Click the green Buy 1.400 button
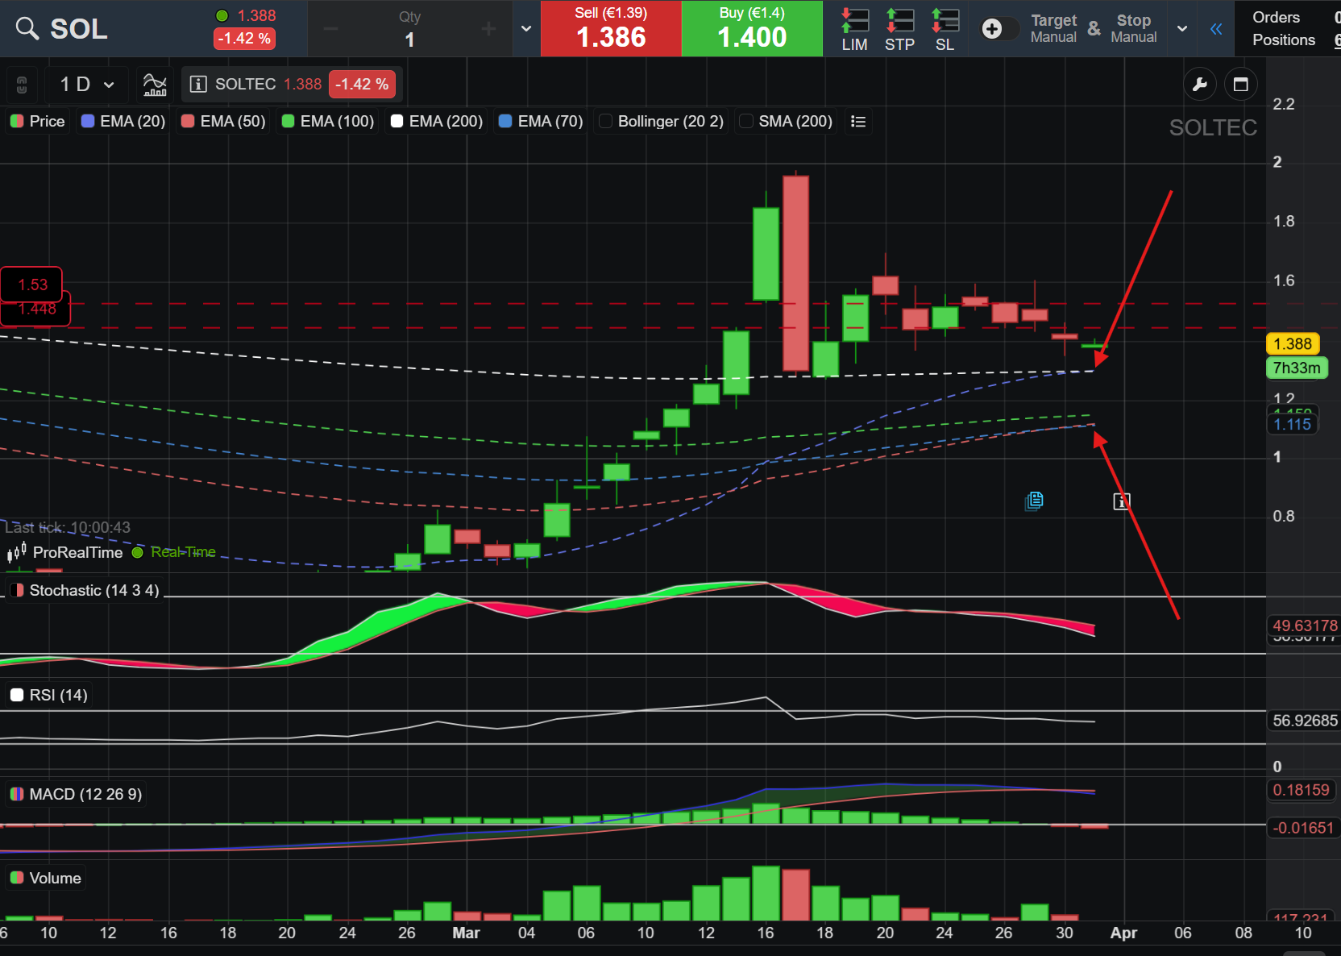This screenshot has height=956, width=1341. click(x=752, y=29)
